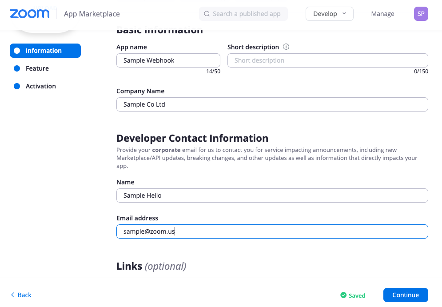
Task: Open the SP profile avatar
Action: point(421,14)
